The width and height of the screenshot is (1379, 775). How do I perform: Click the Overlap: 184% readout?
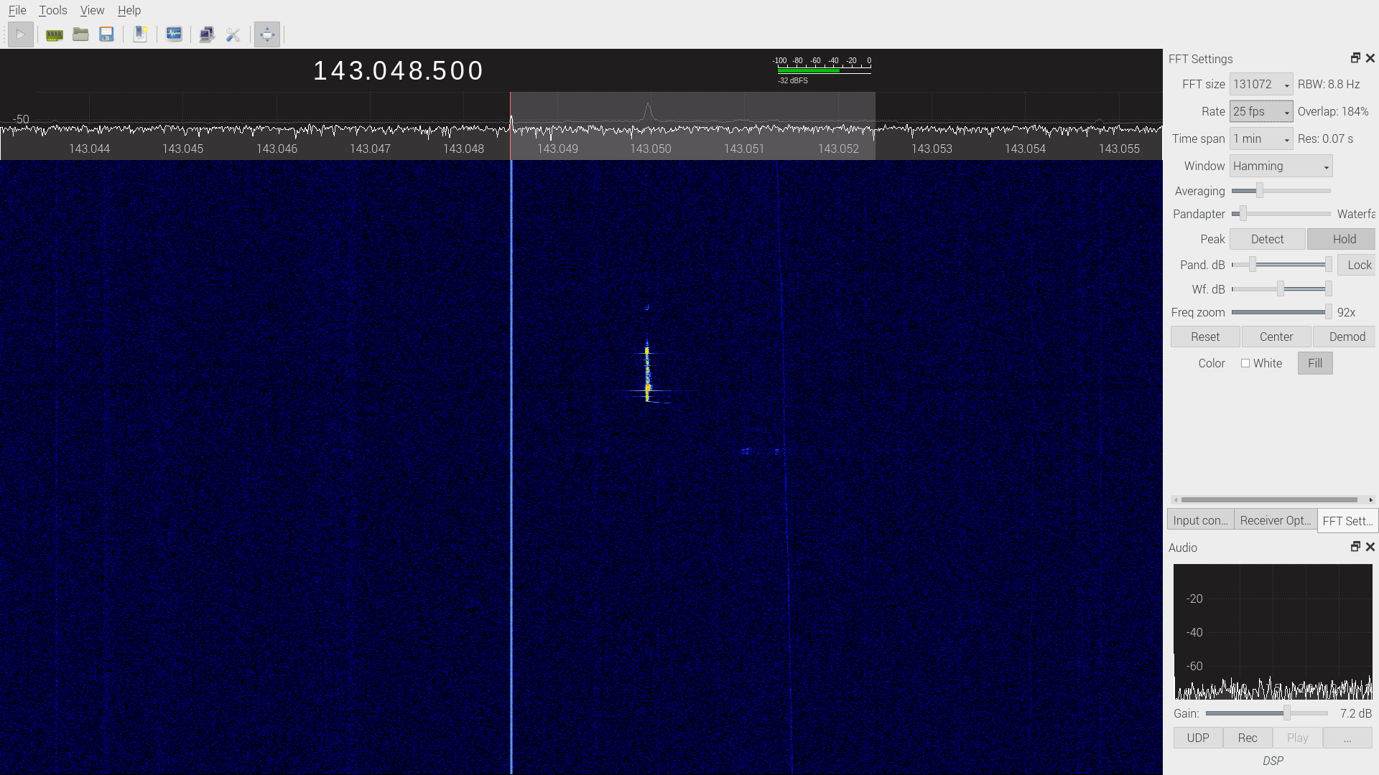(1333, 111)
